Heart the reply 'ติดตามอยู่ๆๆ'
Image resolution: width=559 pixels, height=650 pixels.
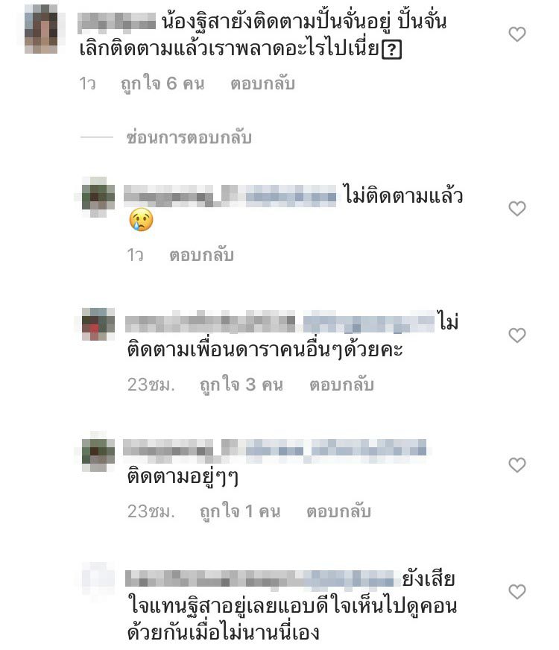pos(517,464)
